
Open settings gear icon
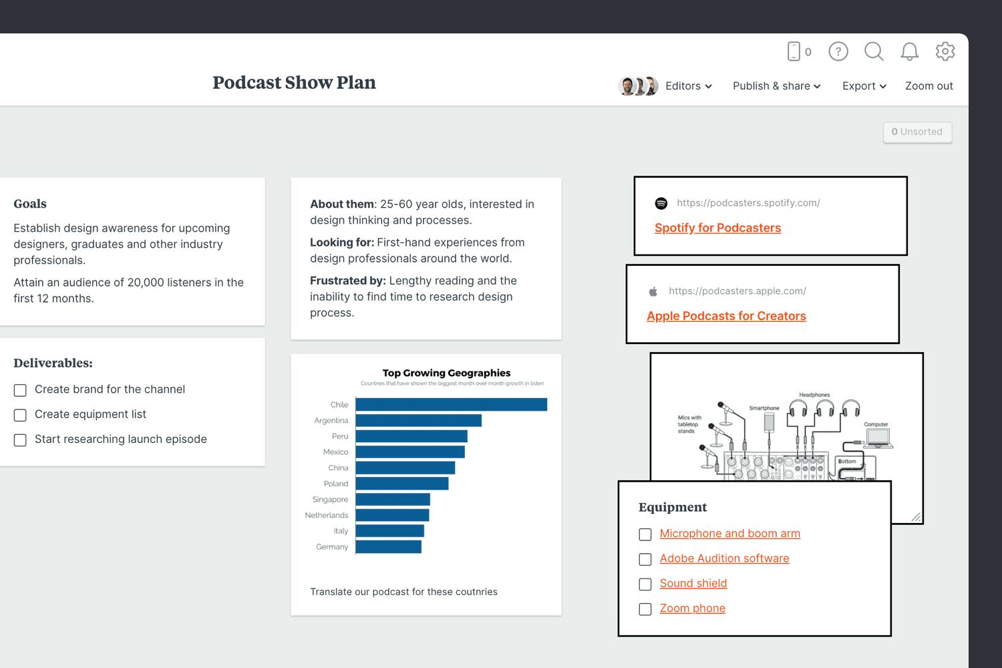point(945,51)
